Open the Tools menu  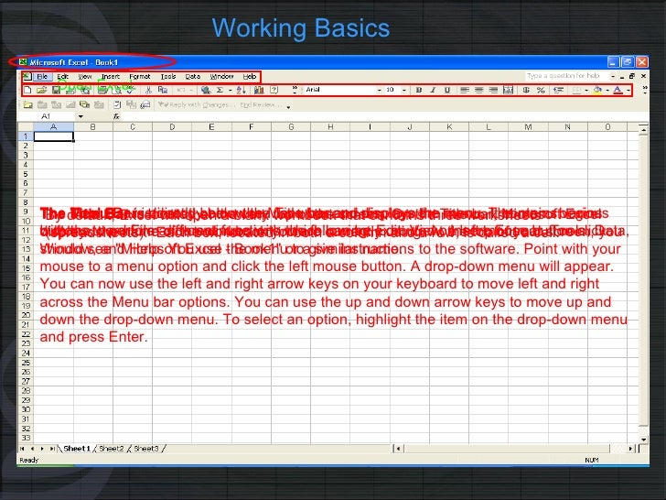[x=168, y=77]
